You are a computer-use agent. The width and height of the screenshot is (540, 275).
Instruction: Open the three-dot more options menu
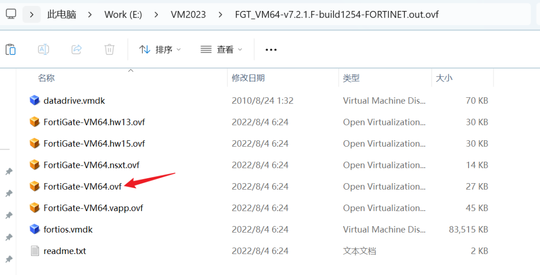[271, 50]
